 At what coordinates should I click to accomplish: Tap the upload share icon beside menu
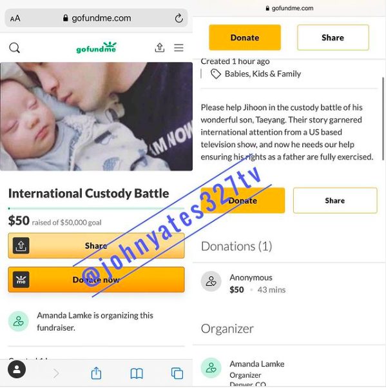click(x=160, y=47)
